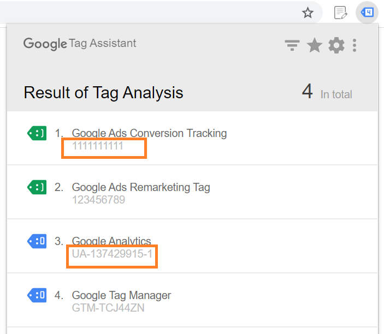Click the blue Google Analytics tag icon
384x334 pixels.
(37, 241)
